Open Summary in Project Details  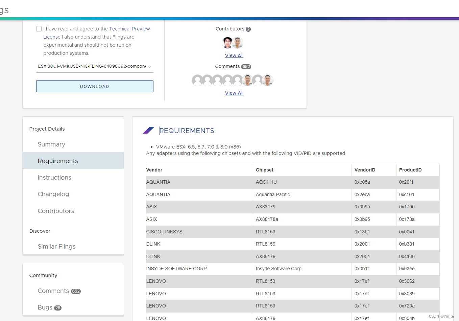(51, 144)
